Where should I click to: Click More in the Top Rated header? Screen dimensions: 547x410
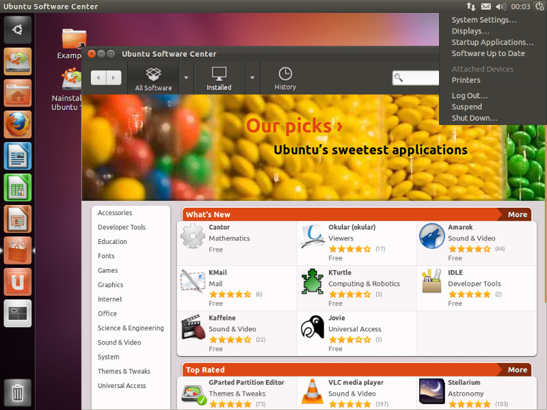point(518,370)
